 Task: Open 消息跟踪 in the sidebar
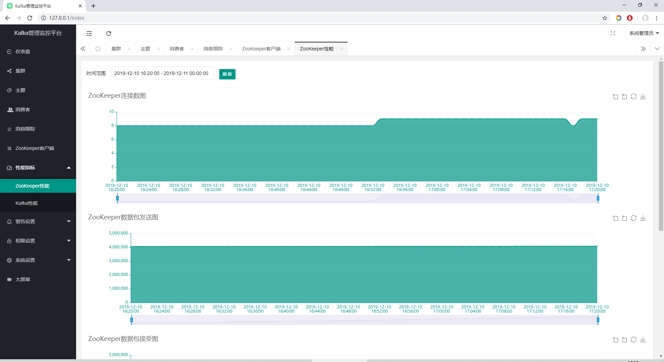38,129
